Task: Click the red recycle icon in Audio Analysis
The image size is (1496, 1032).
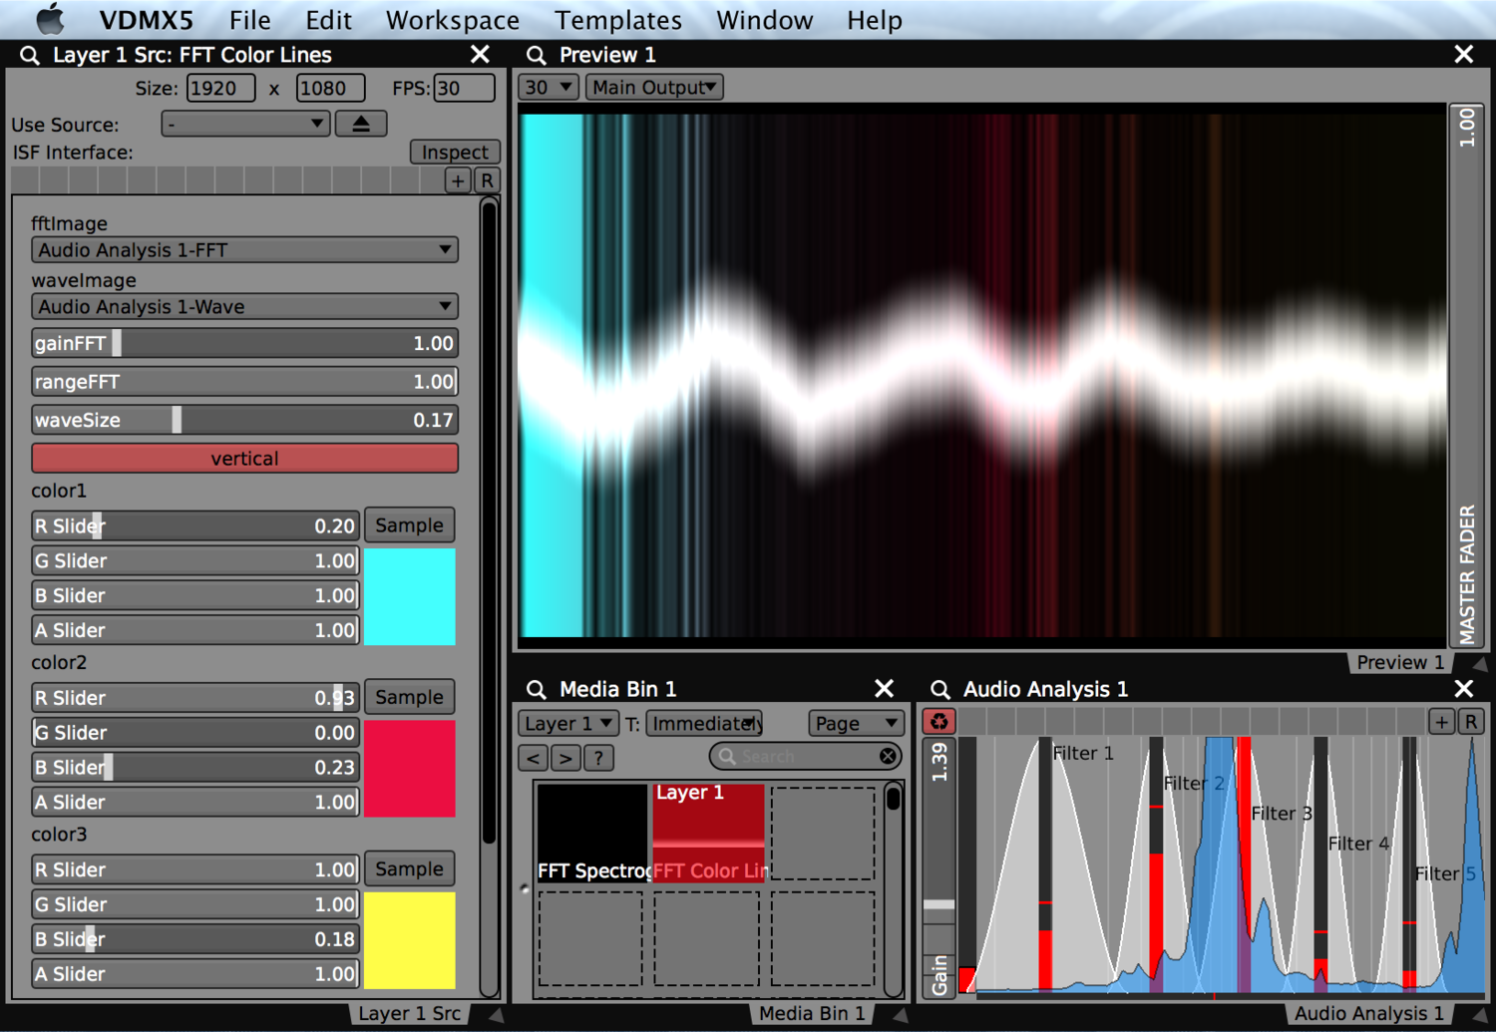Action: 938,721
